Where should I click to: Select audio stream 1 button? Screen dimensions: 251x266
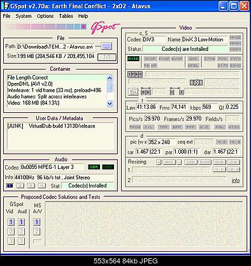[x=10, y=186]
